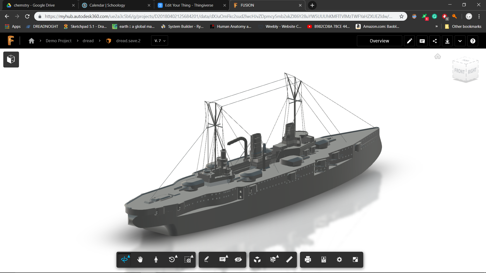Click the Share icon in header
486x273 pixels.
coord(435,41)
